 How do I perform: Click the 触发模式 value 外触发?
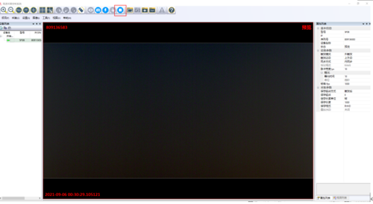(348, 54)
